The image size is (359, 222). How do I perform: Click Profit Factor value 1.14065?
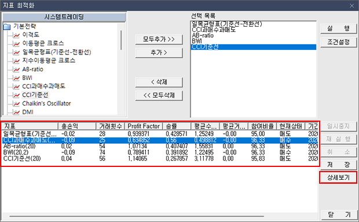pos(137,159)
